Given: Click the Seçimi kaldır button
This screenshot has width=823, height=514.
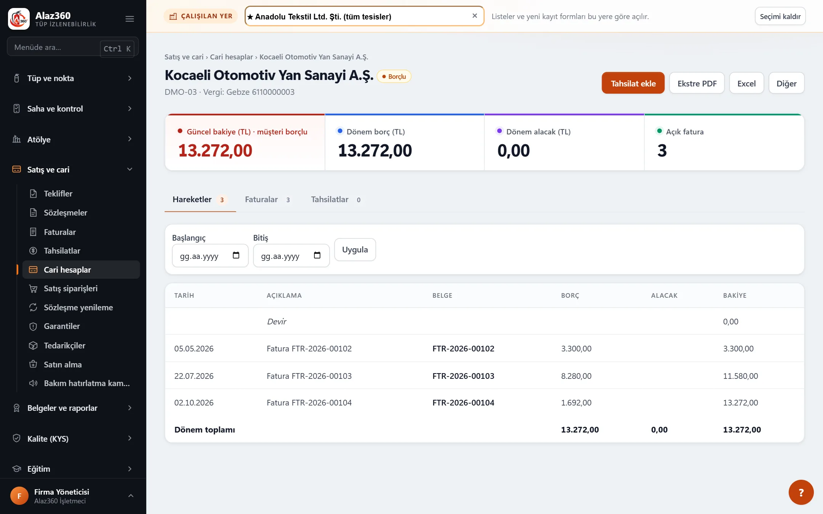Looking at the screenshot, I should (x=780, y=16).
